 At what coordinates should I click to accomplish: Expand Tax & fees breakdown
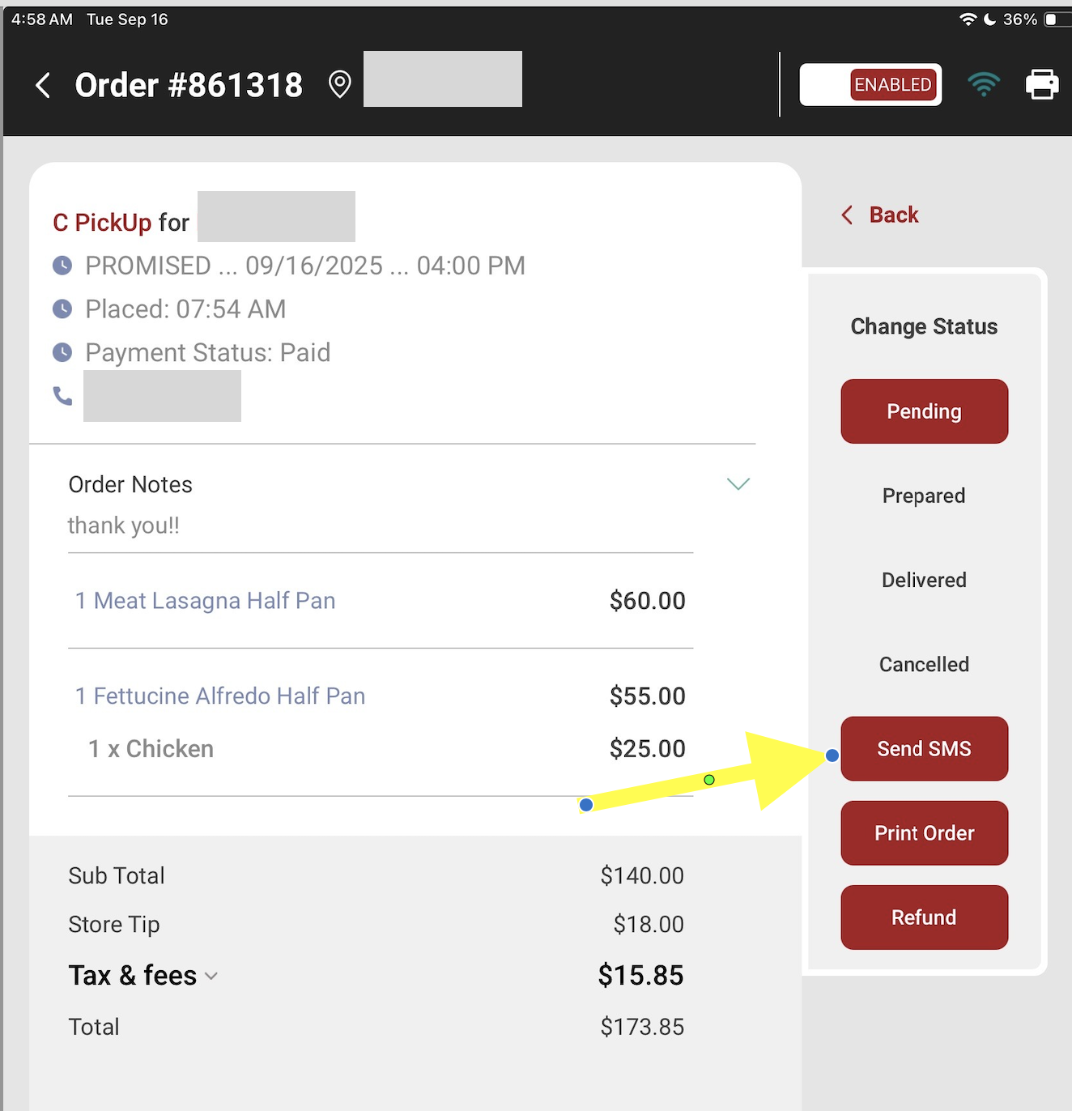[x=211, y=976]
